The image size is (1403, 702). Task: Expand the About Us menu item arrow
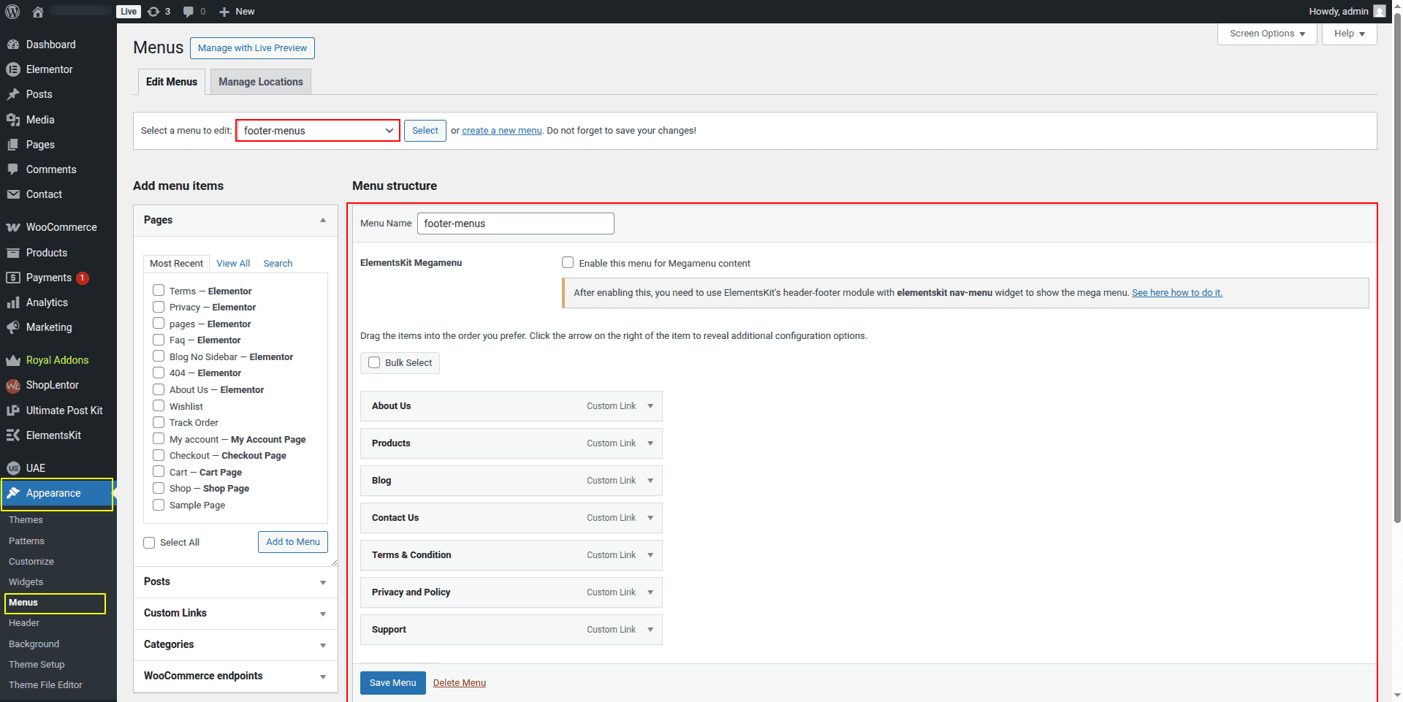click(650, 406)
